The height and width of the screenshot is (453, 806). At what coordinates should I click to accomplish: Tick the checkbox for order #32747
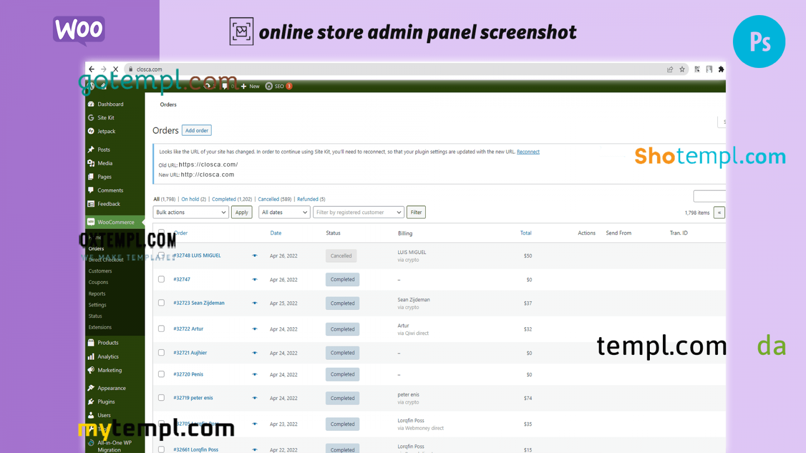pyautogui.click(x=161, y=279)
